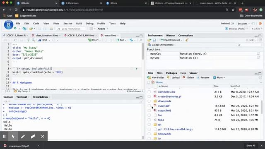Select the pen annotation tool
The height and width of the screenshot is (149, 265).
23,136
